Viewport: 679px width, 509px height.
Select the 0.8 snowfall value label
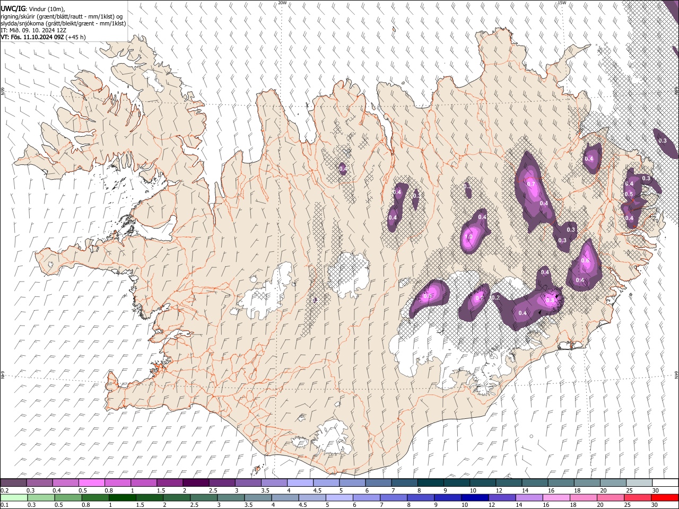[550, 300]
